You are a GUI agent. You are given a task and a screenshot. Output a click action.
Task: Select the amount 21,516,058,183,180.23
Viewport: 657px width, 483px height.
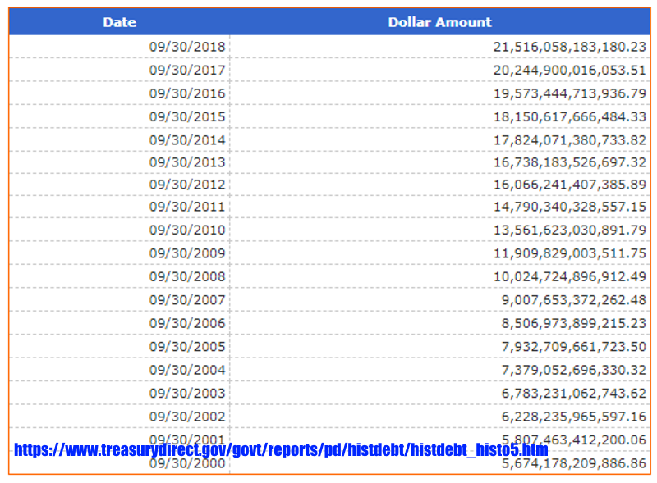coord(569,47)
